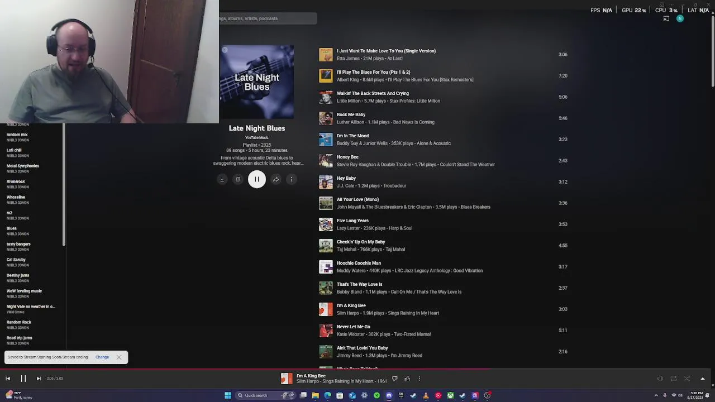
Task: Open now-playing song options menu
Action: tap(420, 379)
